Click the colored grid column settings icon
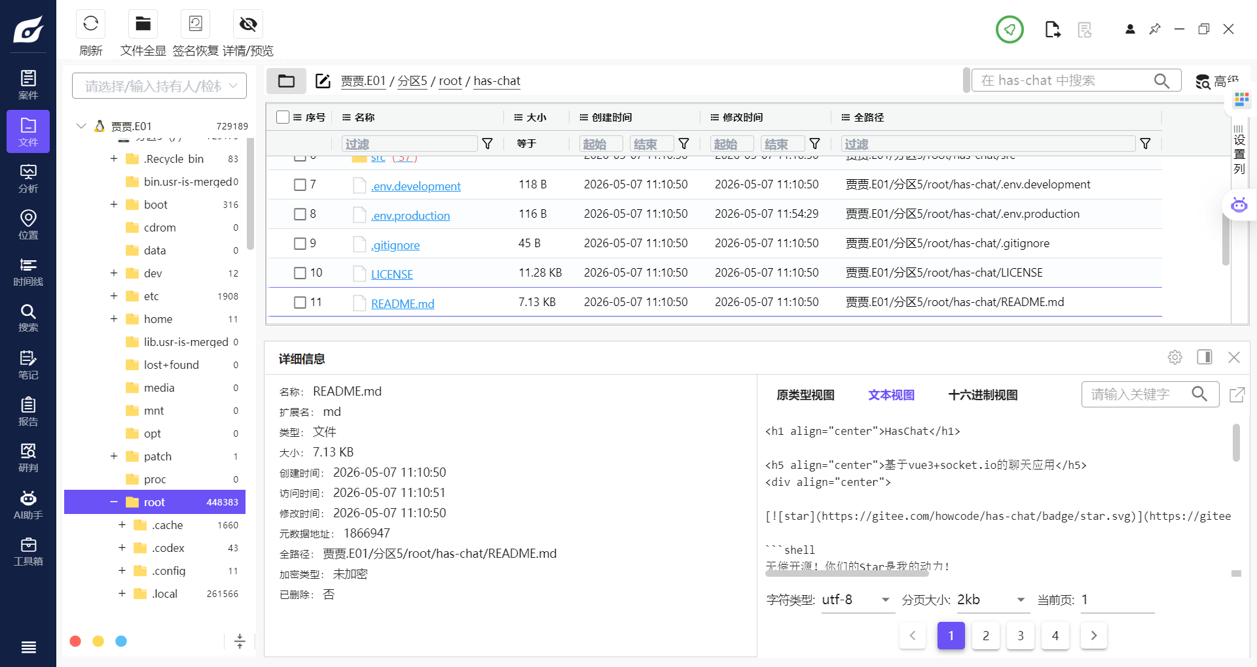 tap(1241, 99)
